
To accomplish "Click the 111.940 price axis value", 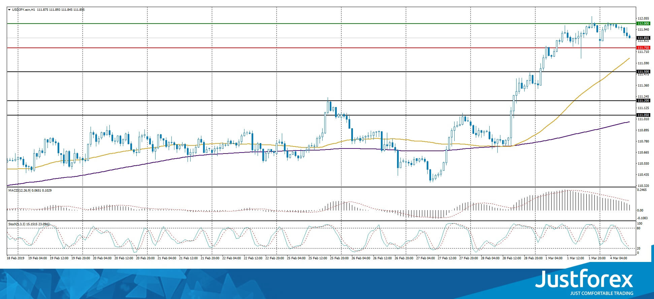I will click(x=644, y=30).
